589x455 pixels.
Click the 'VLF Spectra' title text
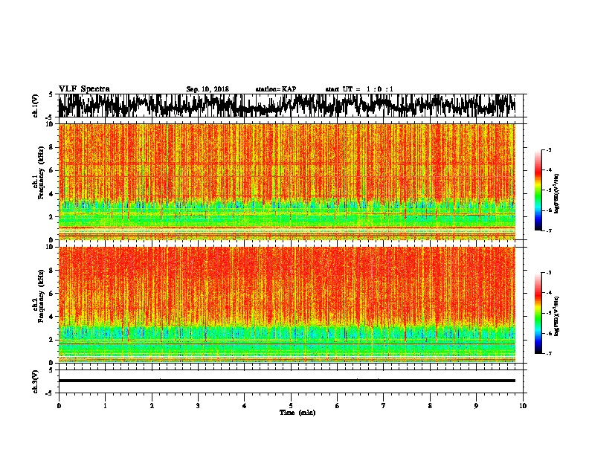point(84,89)
